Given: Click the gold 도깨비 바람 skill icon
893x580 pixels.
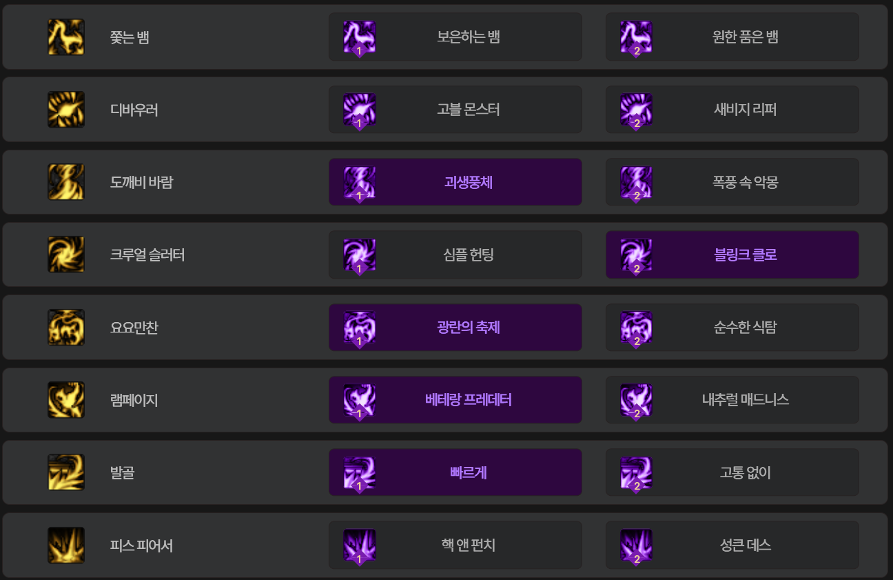Looking at the screenshot, I should point(66,182).
